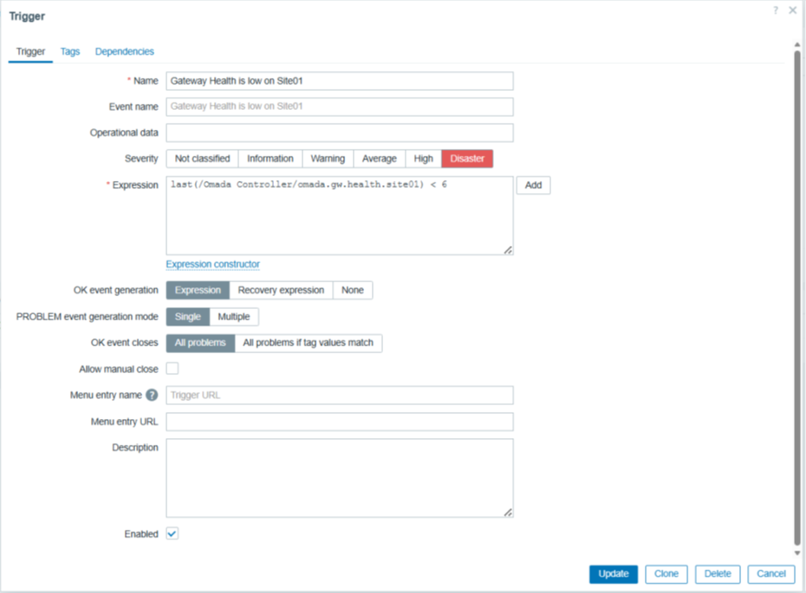This screenshot has width=806, height=593.
Task: Open the Expression constructor link
Action: 212,264
